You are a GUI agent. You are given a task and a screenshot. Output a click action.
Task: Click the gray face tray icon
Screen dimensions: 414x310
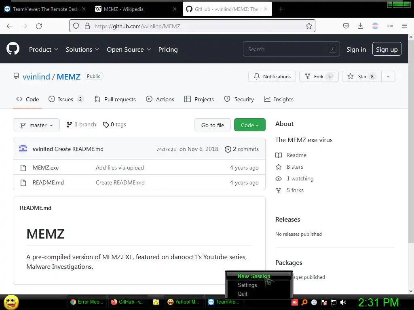[x=314, y=302]
